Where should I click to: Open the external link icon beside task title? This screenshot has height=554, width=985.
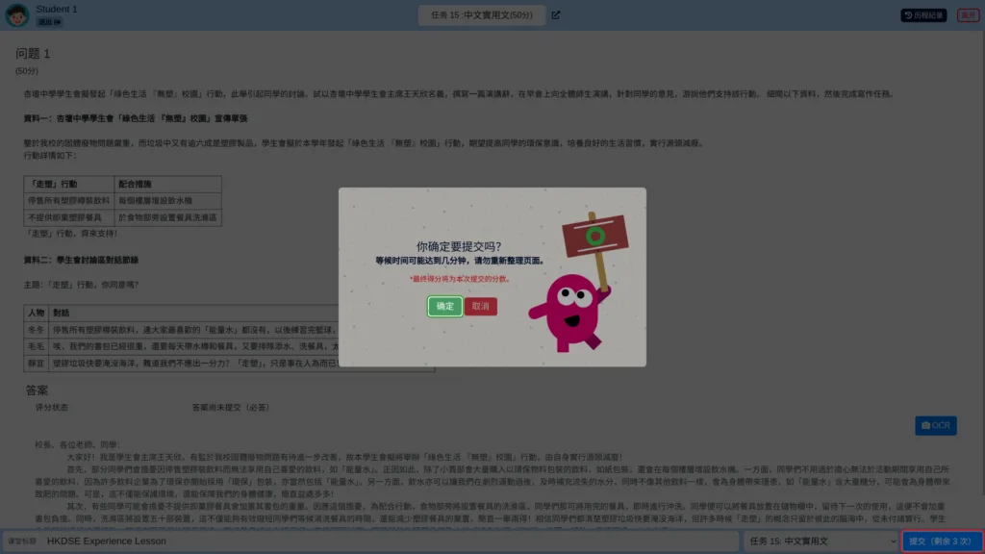[x=556, y=15]
